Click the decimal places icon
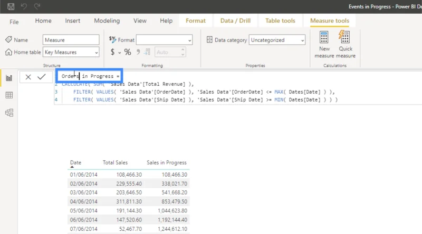 pyautogui.click(x=147, y=52)
